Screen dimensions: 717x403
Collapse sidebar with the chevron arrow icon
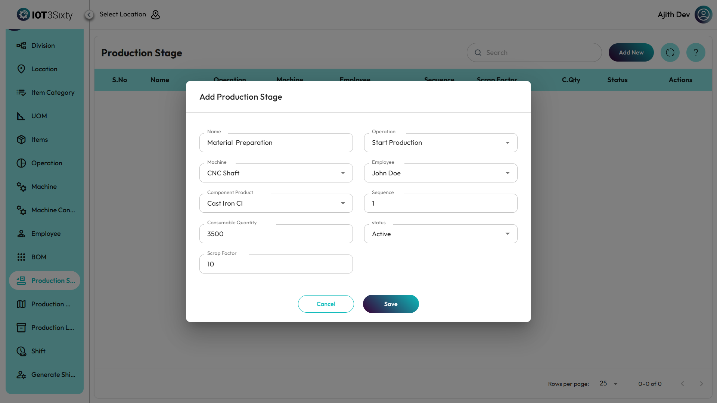(x=89, y=15)
